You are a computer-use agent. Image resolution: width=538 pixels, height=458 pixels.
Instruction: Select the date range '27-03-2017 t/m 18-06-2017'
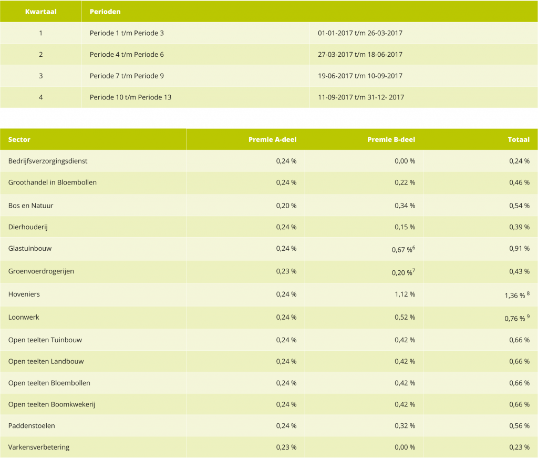[x=360, y=55]
